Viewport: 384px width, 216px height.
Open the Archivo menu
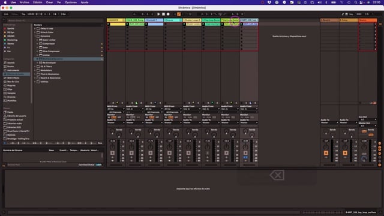click(25, 2)
